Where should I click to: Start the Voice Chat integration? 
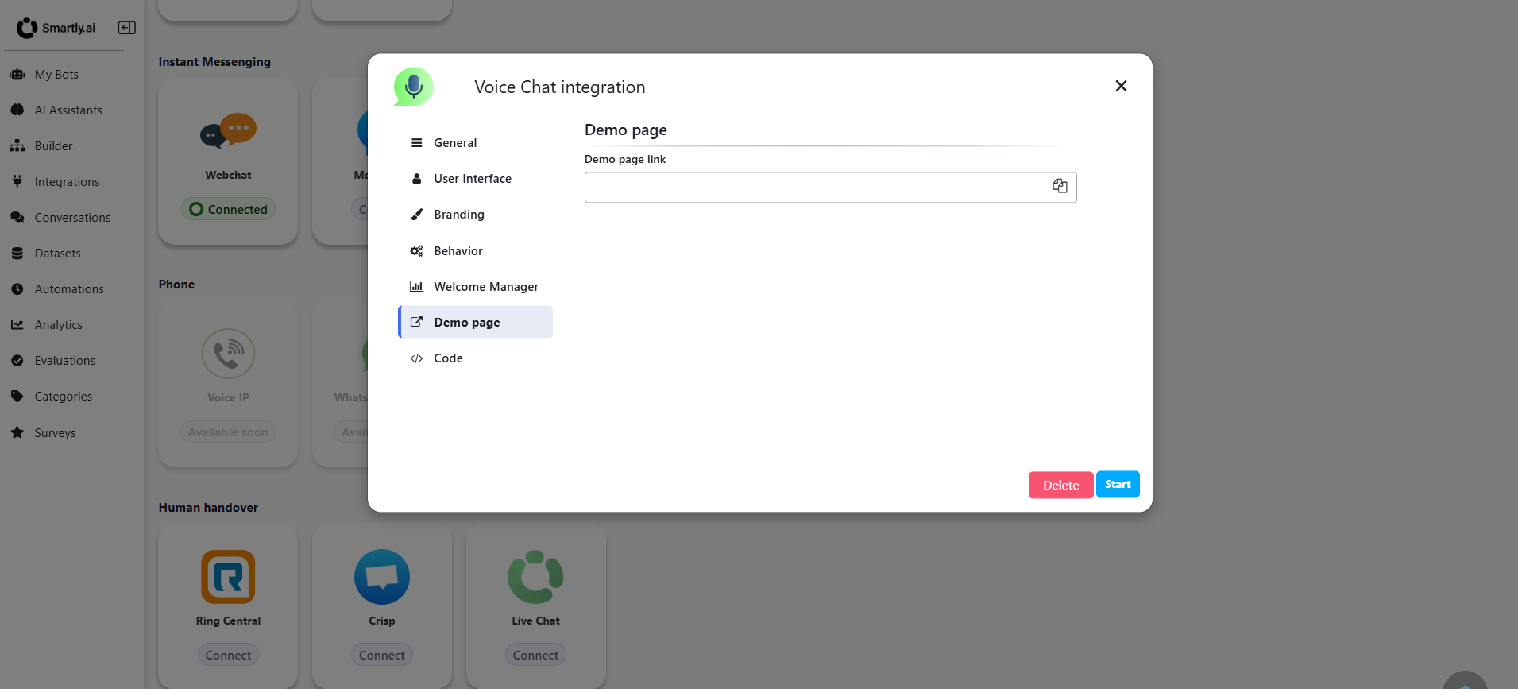[1118, 484]
